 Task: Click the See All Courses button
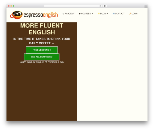pyautogui.click(x=42, y=57)
